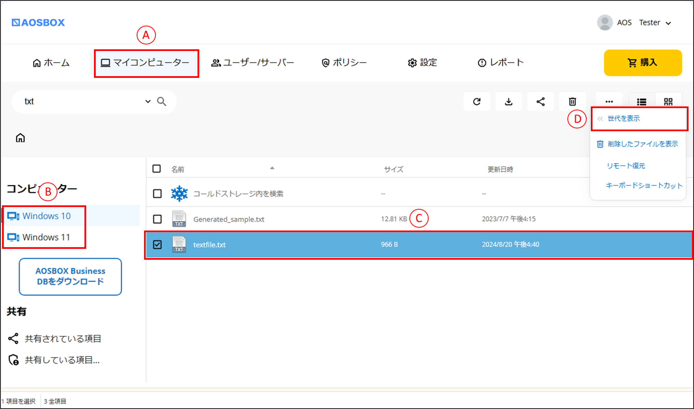Click the magnifier search icon
Screen dimensions: 694x409
pyautogui.click(x=162, y=101)
